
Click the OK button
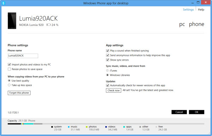(196, 112)
